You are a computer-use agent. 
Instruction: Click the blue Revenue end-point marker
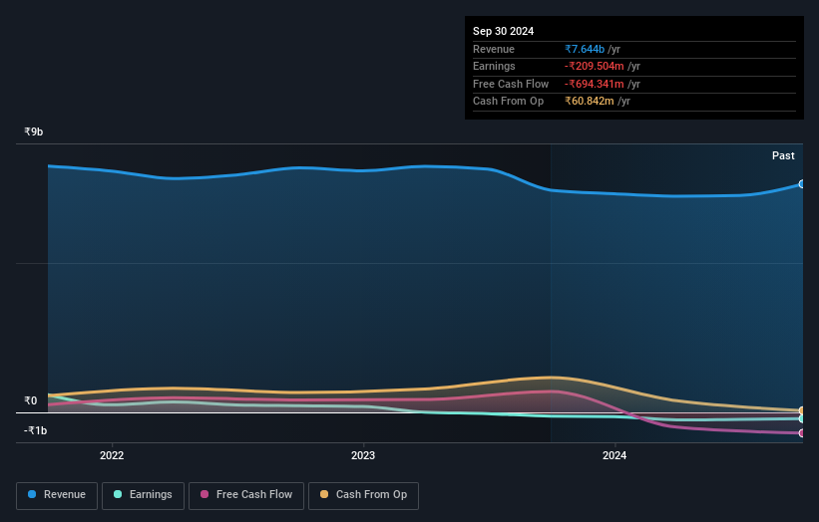pyautogui.click(x=802, y=184)
